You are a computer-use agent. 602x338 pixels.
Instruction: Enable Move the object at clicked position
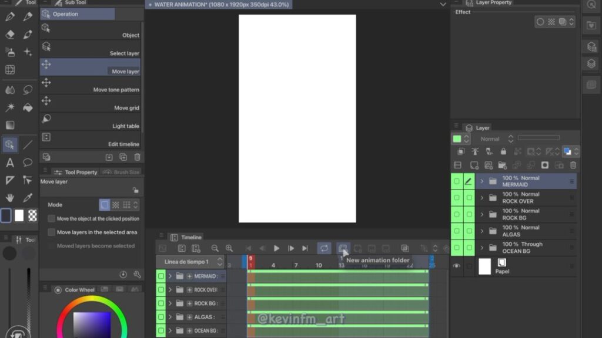click(x=52, y=218)
